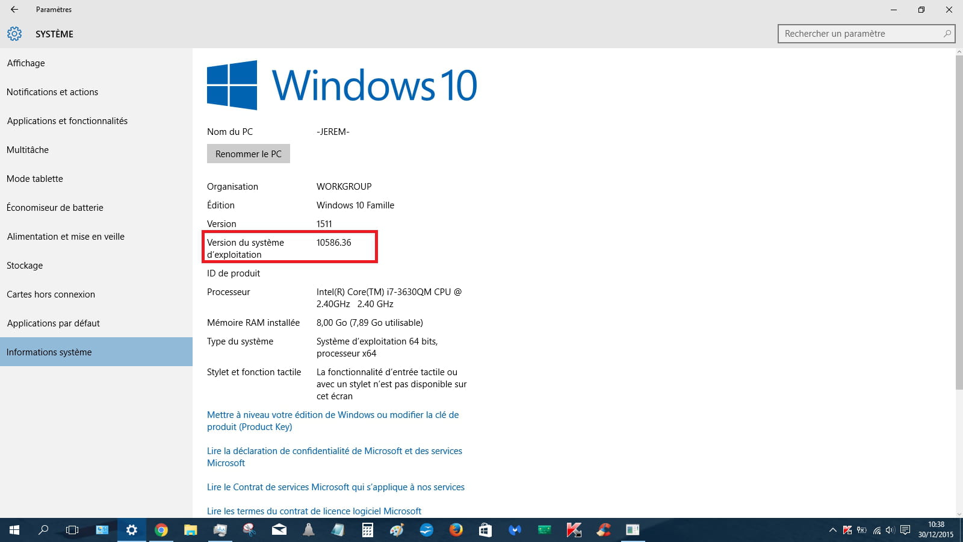The image size is (963, 542).
Task: Open Applications et fonctionnalités
Action: (x=96, y=120)
